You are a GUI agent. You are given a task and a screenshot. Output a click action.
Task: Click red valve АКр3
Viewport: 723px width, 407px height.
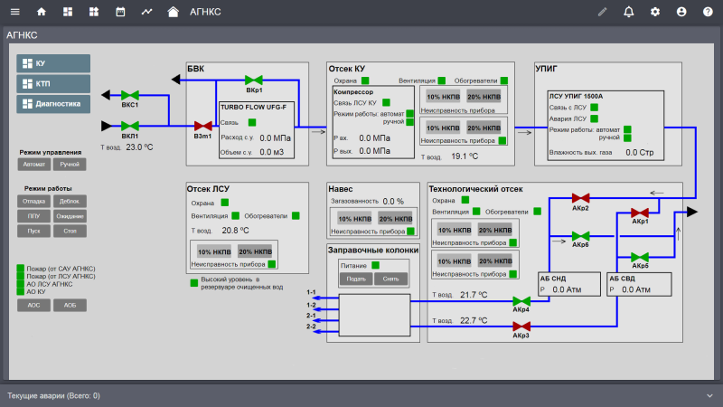click(521, 327)
